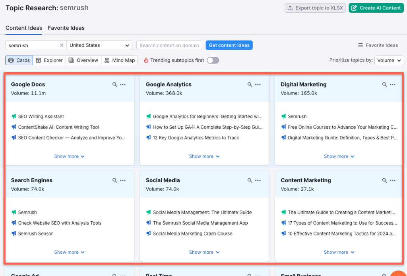Open search within the Google Docs card
407x276 pixels.
tap(114, 85)
